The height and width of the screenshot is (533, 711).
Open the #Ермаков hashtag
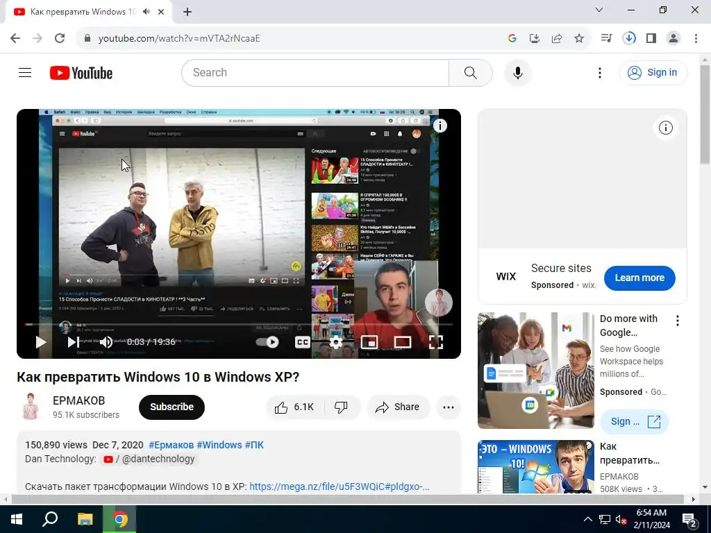(171, 445)
